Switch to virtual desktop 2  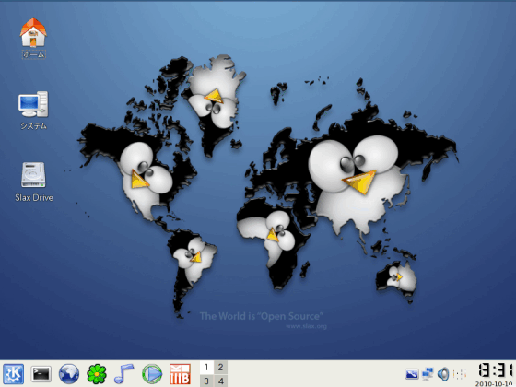[221, 367]
